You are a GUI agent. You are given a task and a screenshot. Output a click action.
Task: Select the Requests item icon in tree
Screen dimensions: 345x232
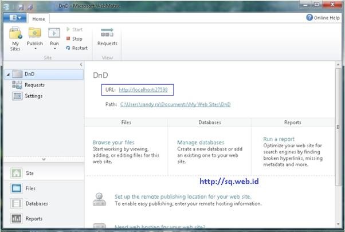[x=17, y=85]
